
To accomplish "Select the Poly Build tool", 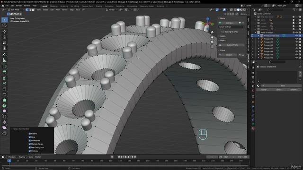I will (4, 100).
